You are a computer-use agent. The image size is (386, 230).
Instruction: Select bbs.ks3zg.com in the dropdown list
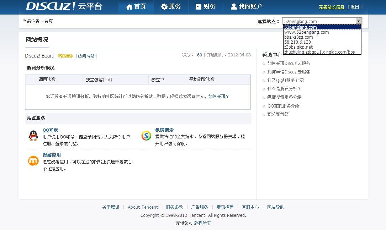pyautogui.click(x=322, y=37)
